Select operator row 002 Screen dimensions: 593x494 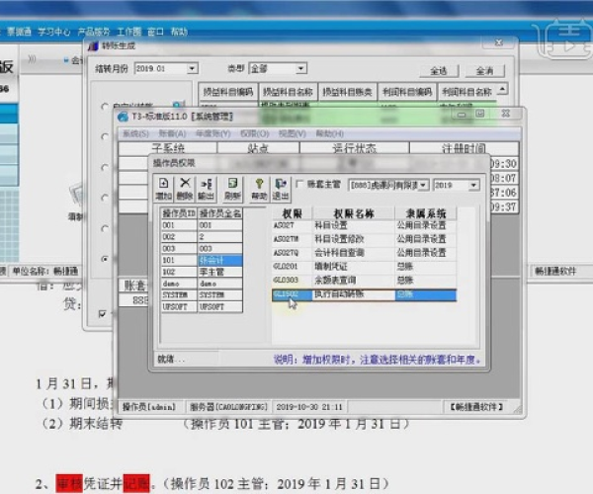(x=202, y=237)
